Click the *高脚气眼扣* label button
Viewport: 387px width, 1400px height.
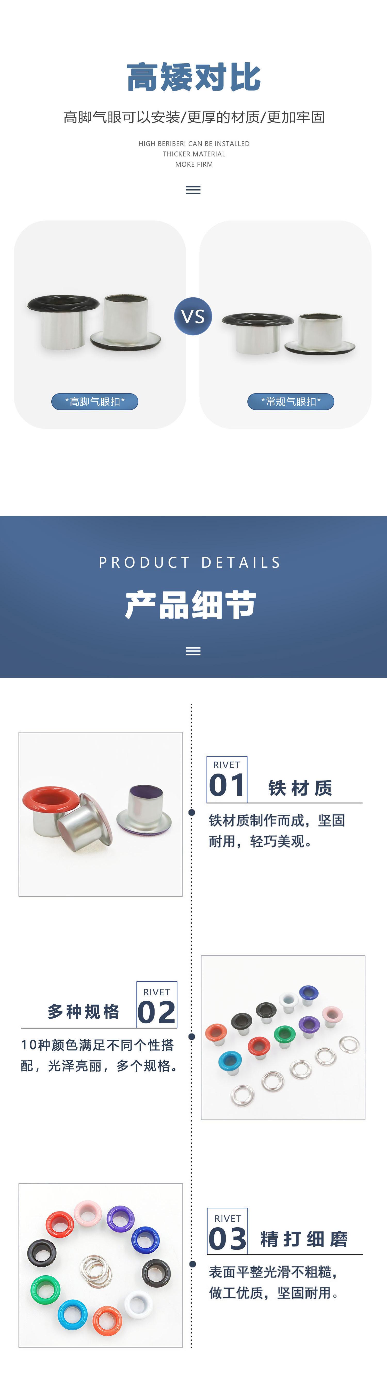[x=95, y=402]
